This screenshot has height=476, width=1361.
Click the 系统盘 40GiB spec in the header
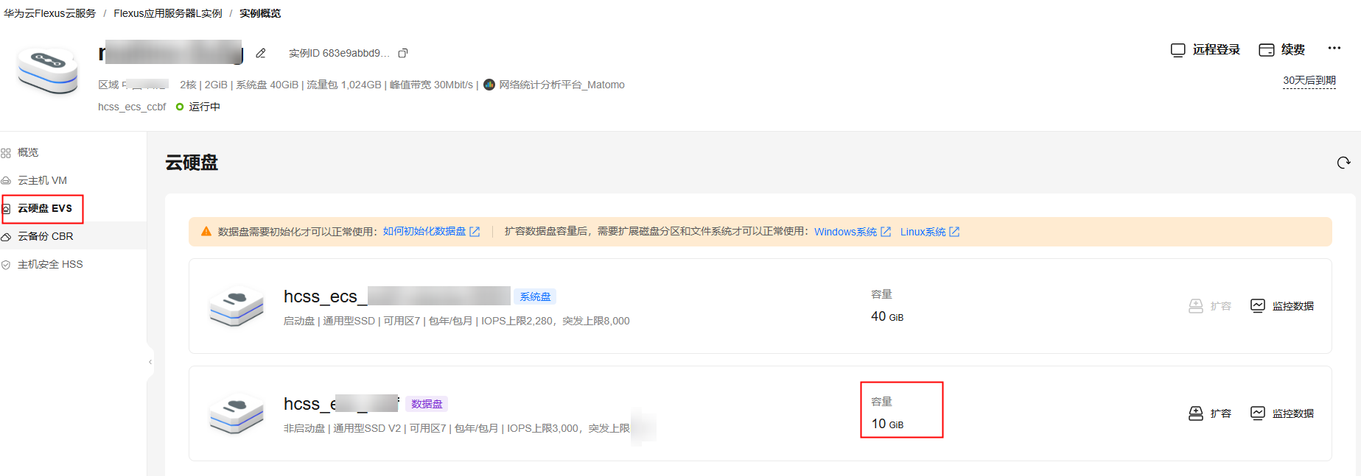coord(267,85)
